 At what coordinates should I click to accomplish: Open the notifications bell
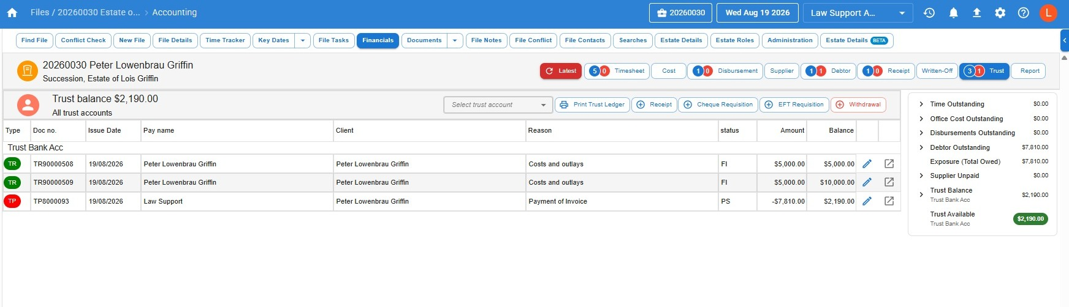(953, 13)
